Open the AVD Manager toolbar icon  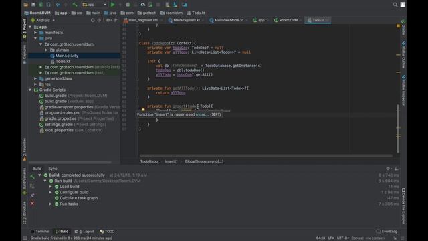coord(167,5)
